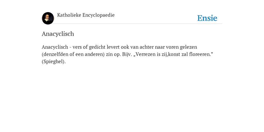Click the round portrait avatar image

(x=48, y=18)
